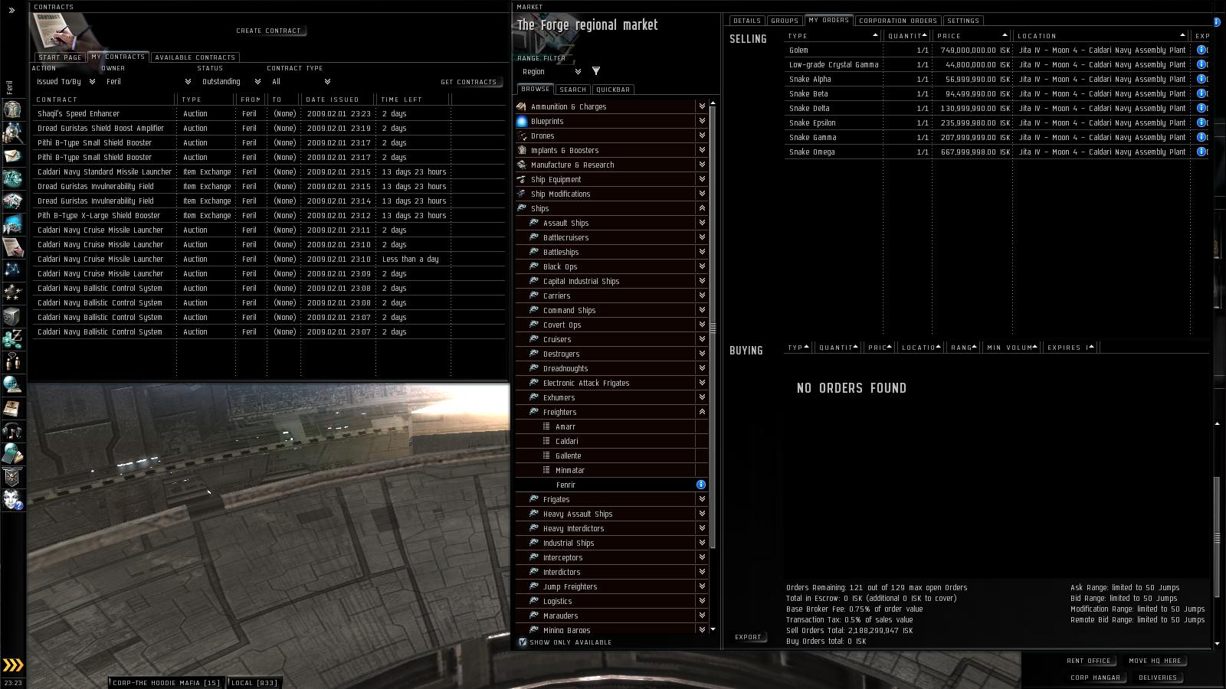Viewport: 1226px width, 689px height.
Task: Select the Pith B-Type X-Large Shield Booster contract
Action: click(x=269, y=215)
